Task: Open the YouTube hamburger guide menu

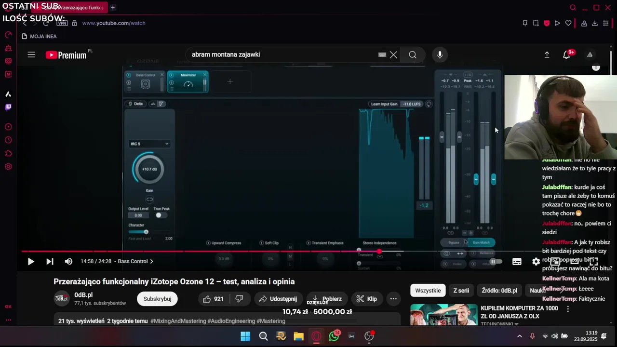Action: (x=31, y=54)
